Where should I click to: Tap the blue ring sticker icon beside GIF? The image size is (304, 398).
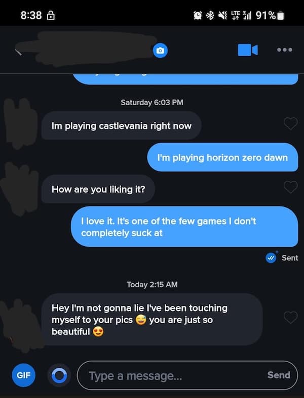(x=59, y=375)
